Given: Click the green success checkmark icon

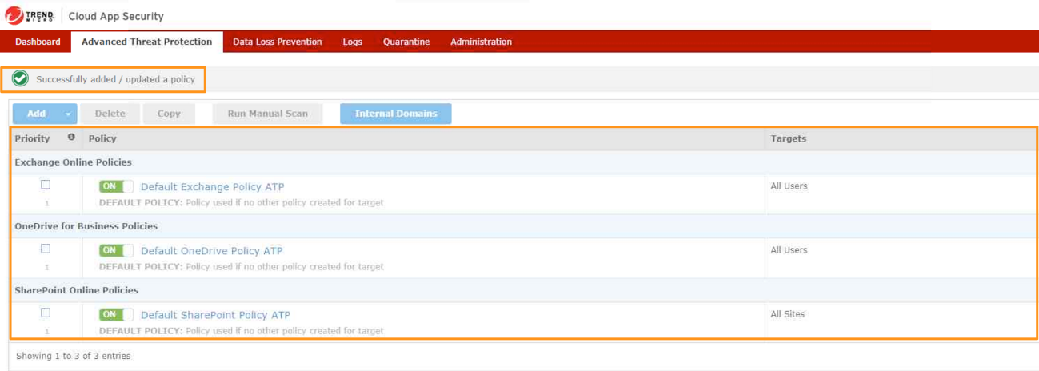Looking at the screenshot, I should [x=21, y=79].
